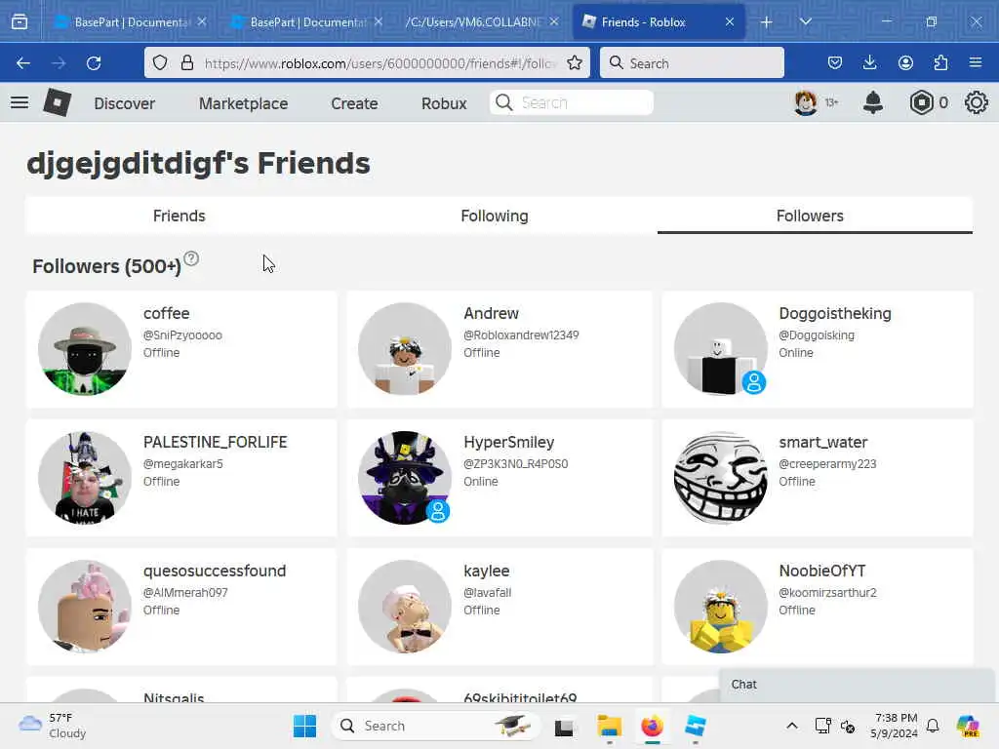Reload the page with the refresh icon
This screenshot has width=999, height=749.
point(94,63)
